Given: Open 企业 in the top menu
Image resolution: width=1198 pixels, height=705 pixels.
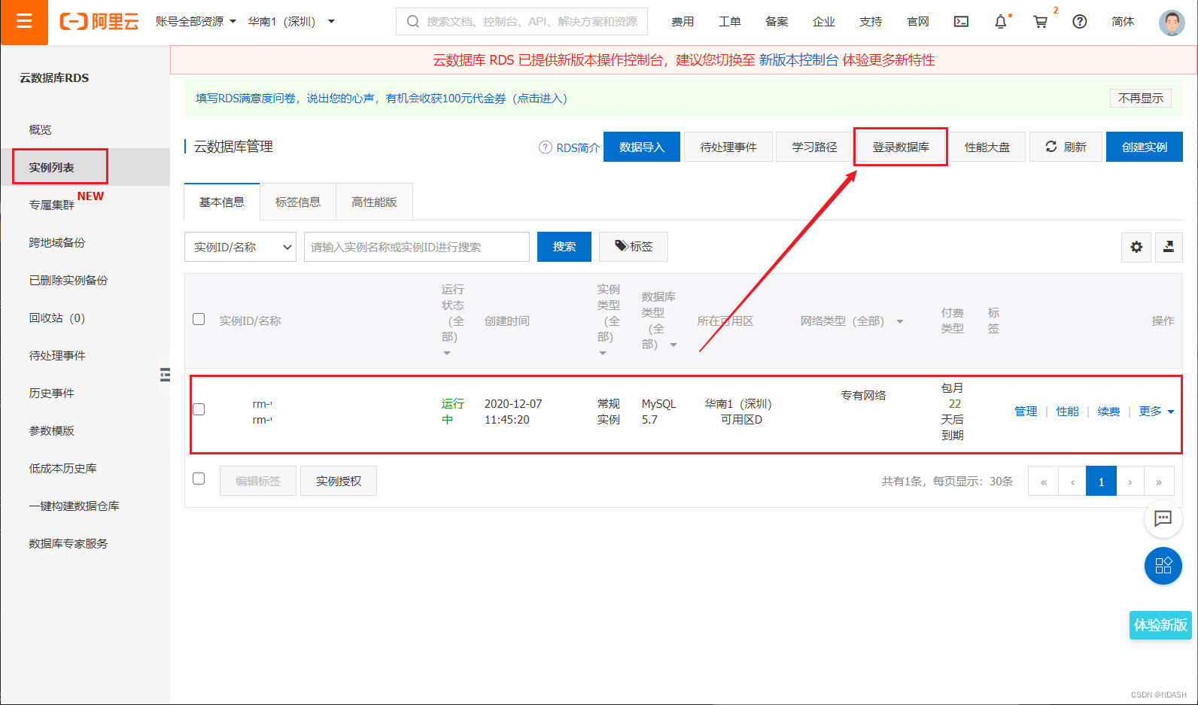Looking at the screenshot, I should pyautogui.click(x=824, y=22).
